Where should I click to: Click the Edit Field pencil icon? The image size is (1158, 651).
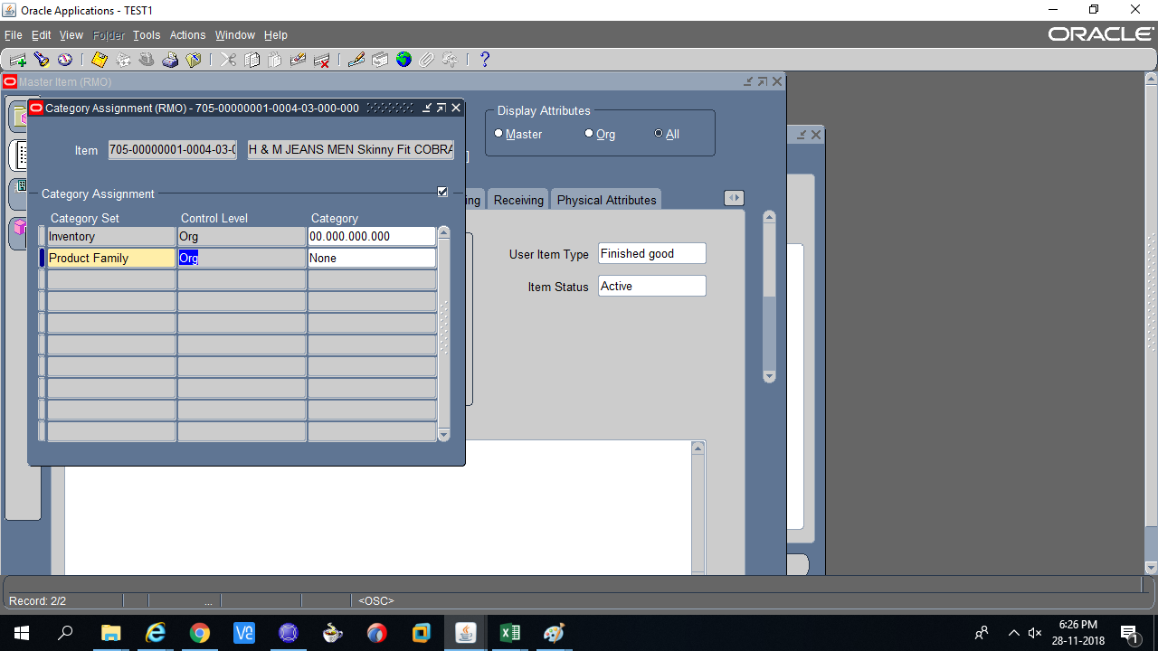(355, 59)
